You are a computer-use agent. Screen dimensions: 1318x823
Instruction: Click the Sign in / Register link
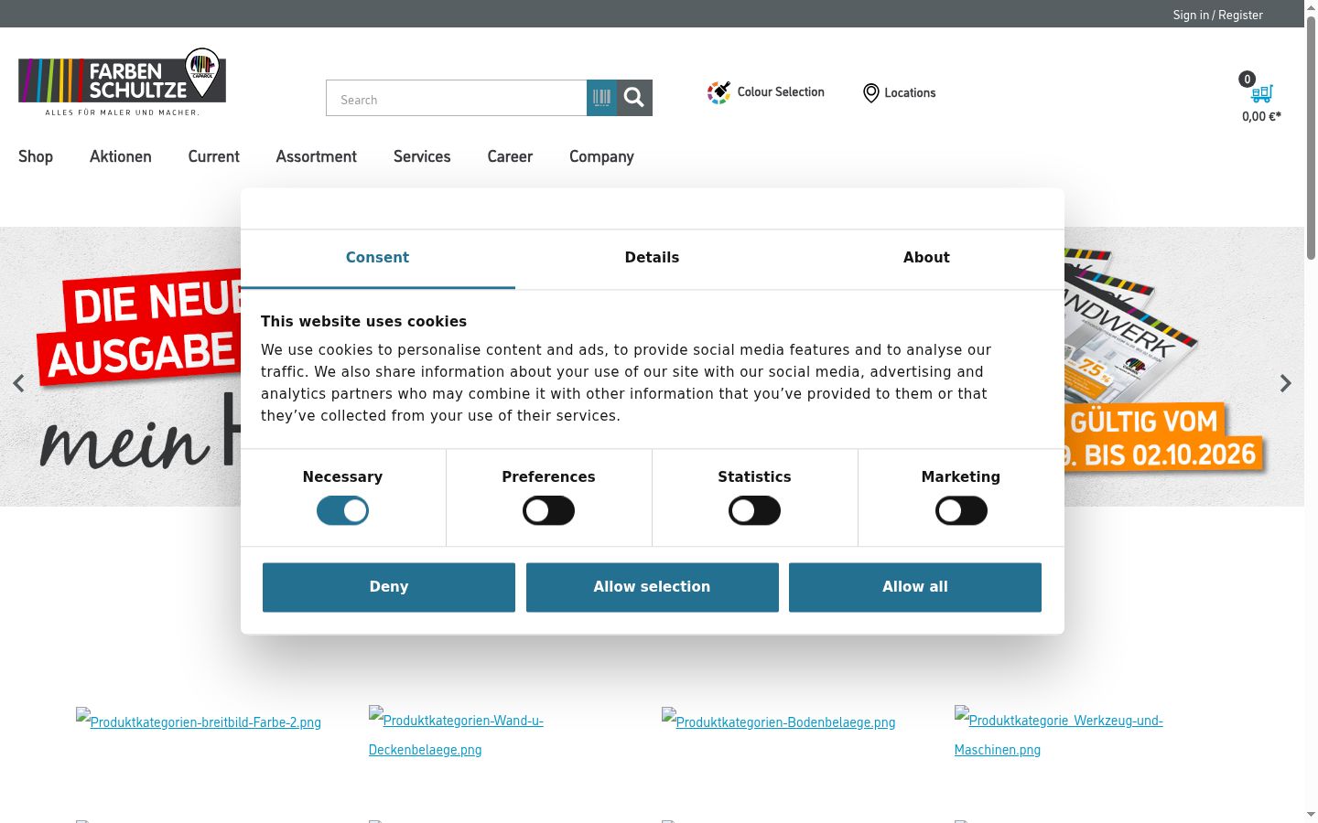point(1217,15)
